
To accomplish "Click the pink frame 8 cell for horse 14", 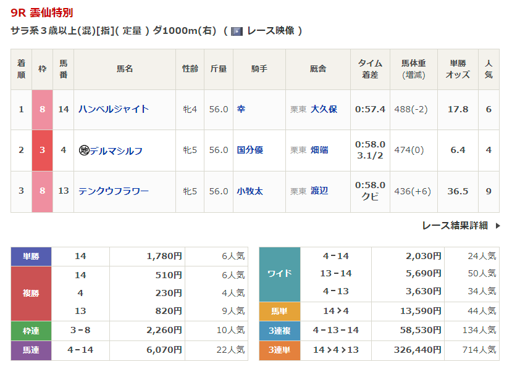I will tap(42, 109).
